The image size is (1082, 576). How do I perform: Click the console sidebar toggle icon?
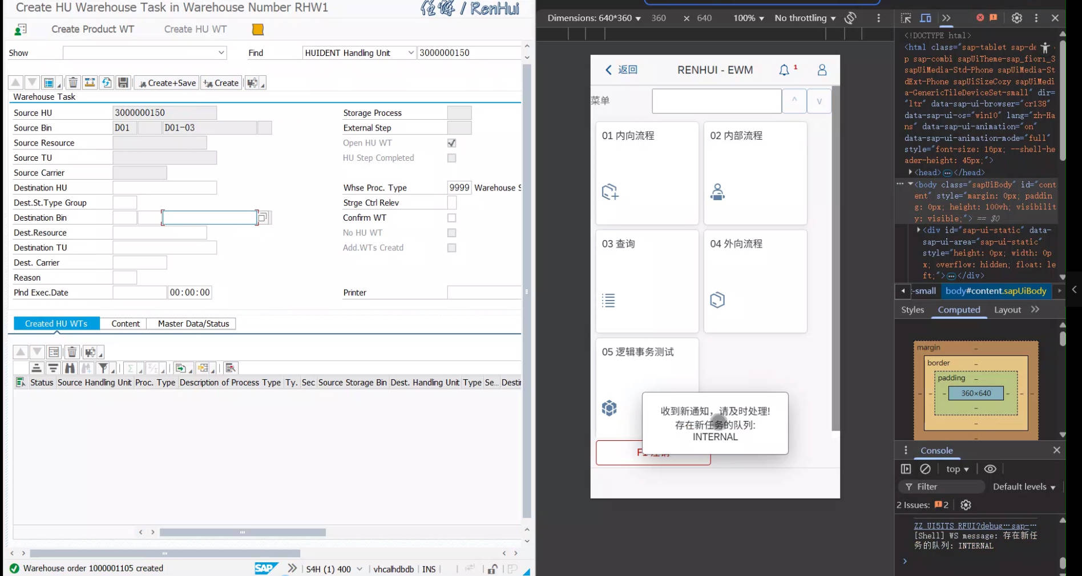coord(906,469)
